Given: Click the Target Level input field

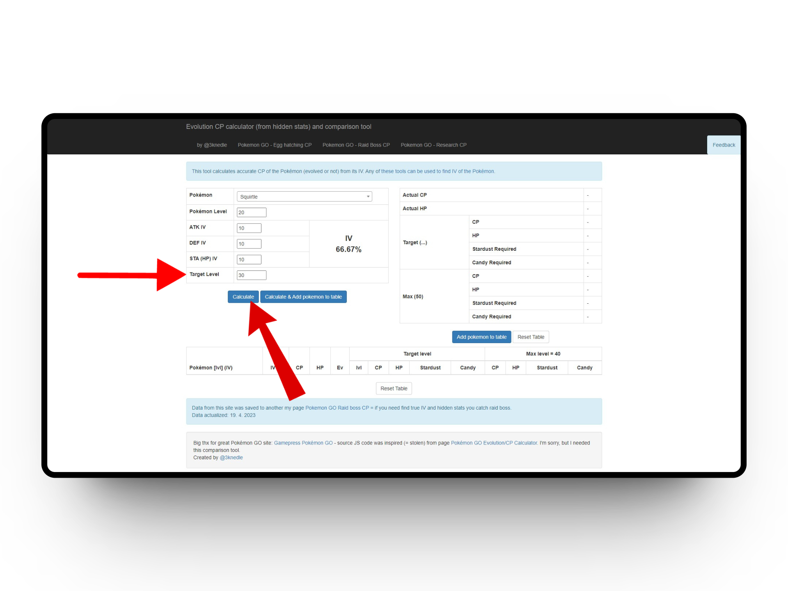Looking at the screenshot, I should [251, 275].
